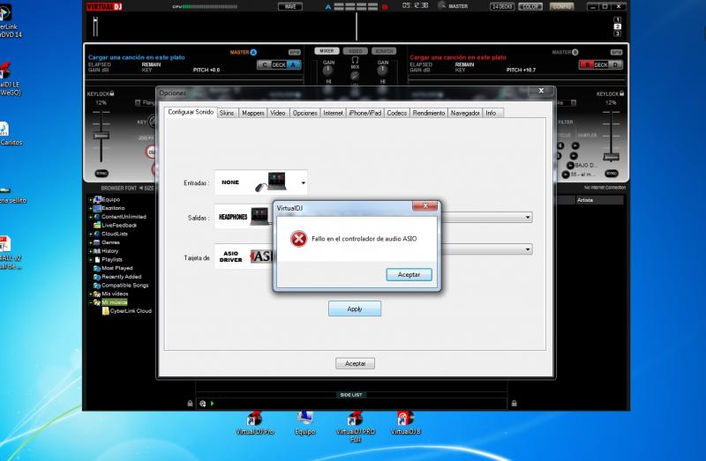
Task: Collapse the Mi música folder
Action: coord(91,302)
